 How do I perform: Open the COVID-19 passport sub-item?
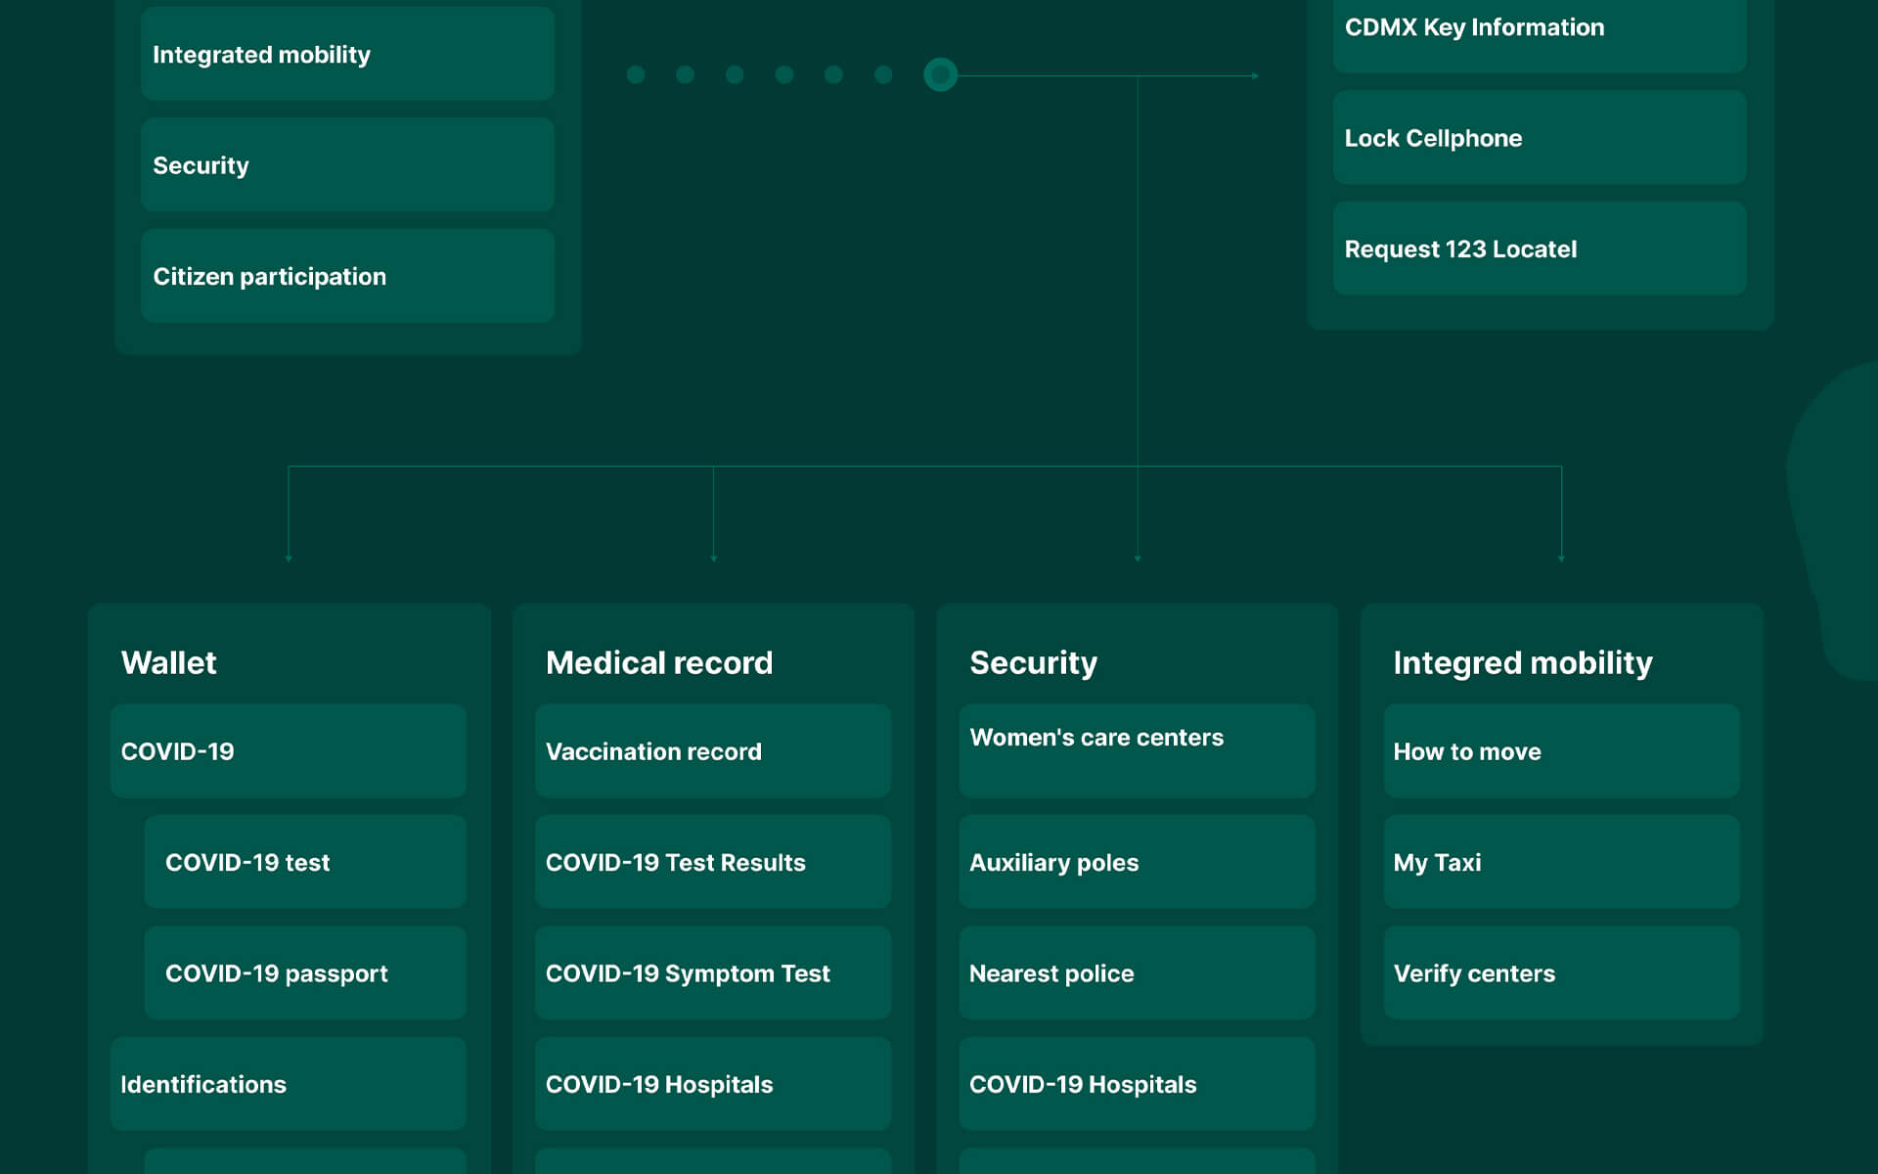point(304,972)
